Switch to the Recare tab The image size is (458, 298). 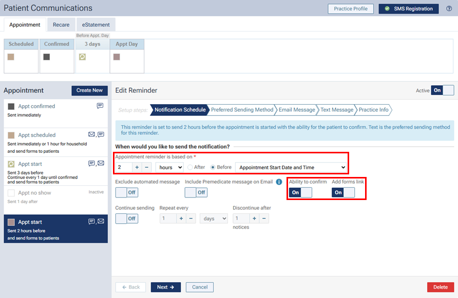pos(61,25)
